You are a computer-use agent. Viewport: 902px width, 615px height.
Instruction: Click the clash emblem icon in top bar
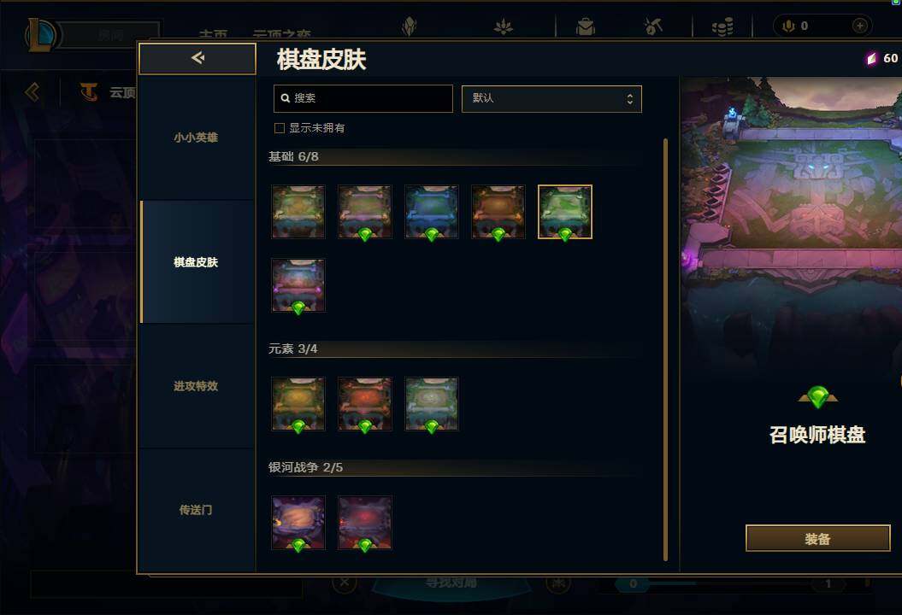(x=409, y=26)
